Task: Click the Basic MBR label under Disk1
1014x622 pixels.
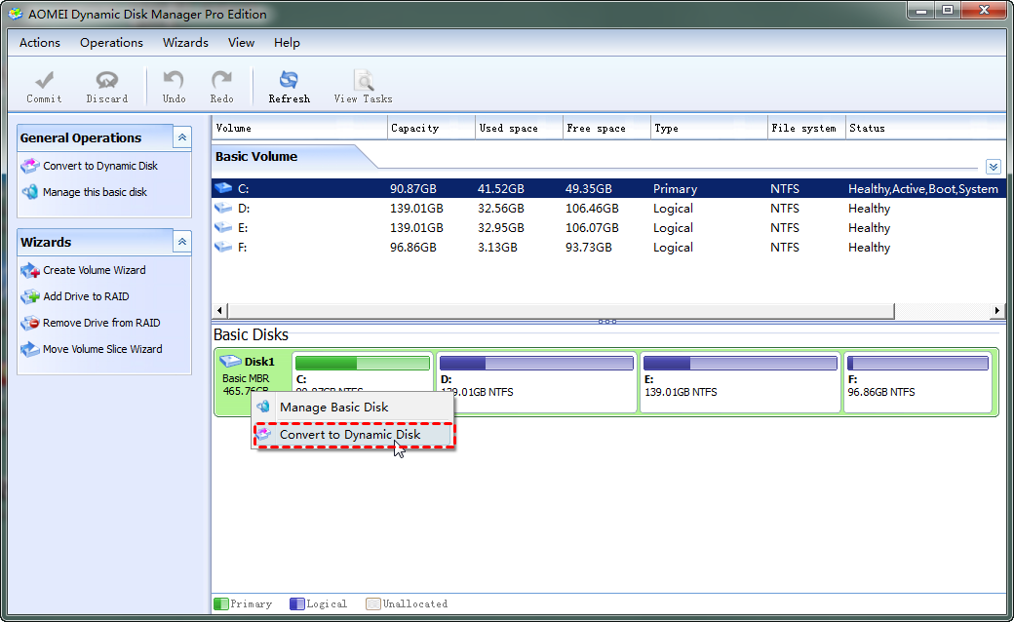Action: point(245,378)
